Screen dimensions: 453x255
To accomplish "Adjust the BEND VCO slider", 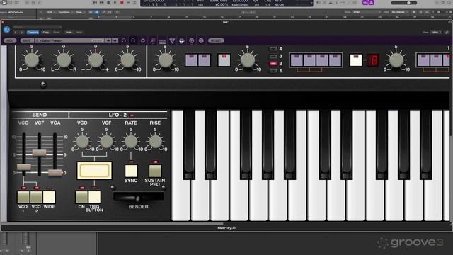I will coord(24,167).
